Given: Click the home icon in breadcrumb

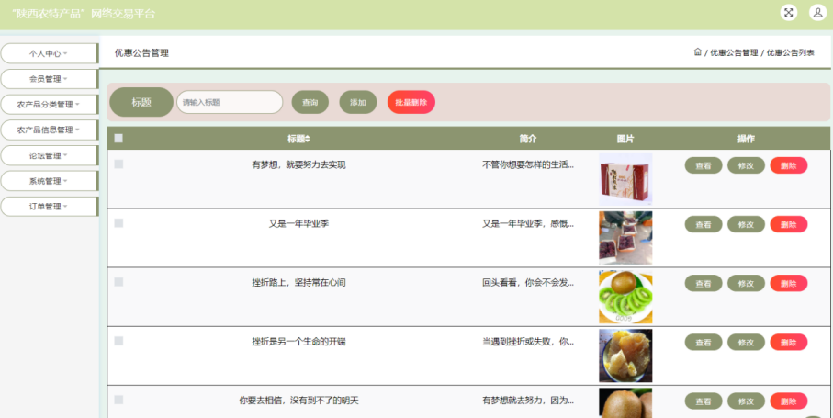Looking at the screenshot, I should (x=697, y=52).
